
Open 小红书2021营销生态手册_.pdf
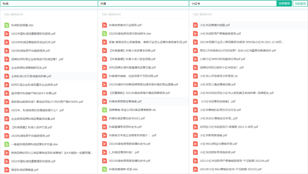click(x=219, y=118)
